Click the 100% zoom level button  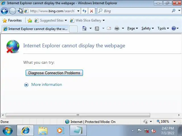pyautogui.click(x=163, y=122)
